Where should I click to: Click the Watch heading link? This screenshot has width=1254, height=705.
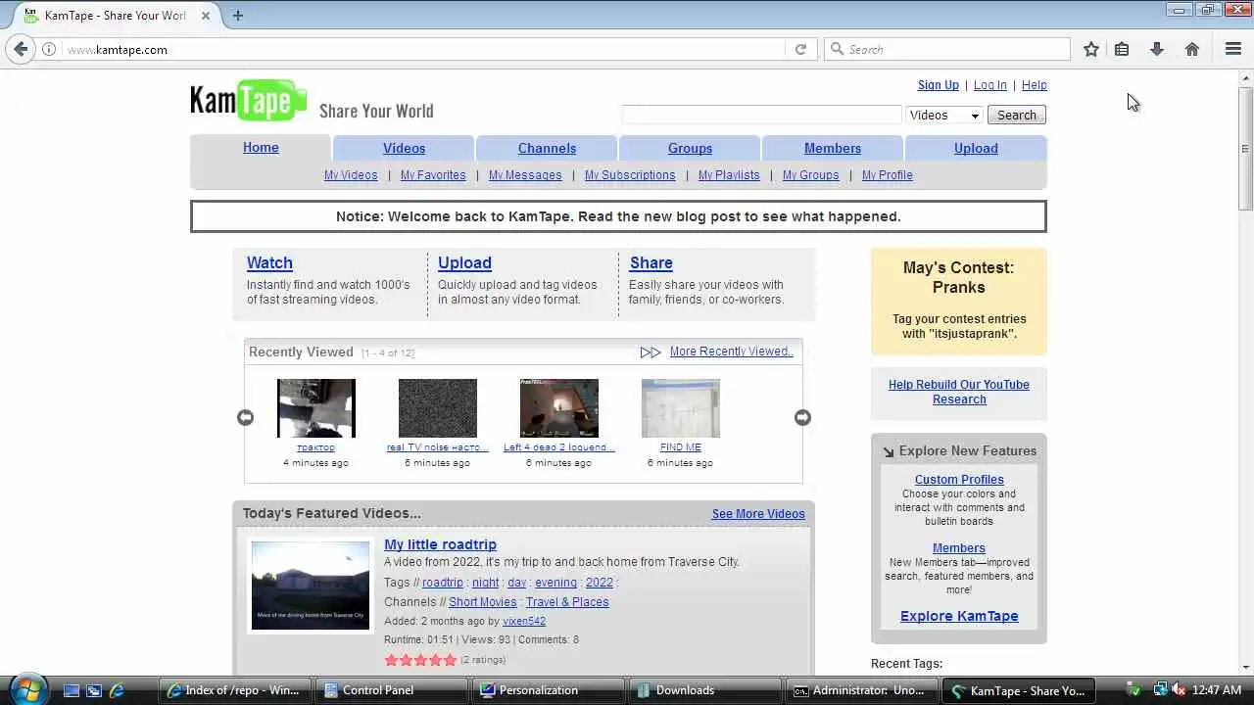click(x=269, y=262)
